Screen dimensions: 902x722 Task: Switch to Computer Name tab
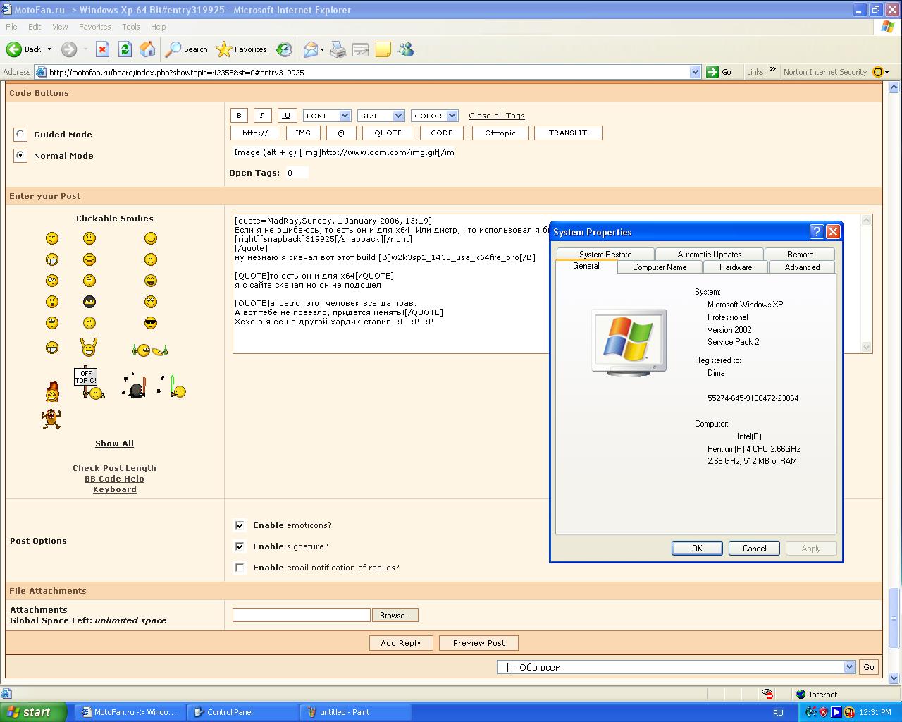pyautogui.click(x=660, y=267)
